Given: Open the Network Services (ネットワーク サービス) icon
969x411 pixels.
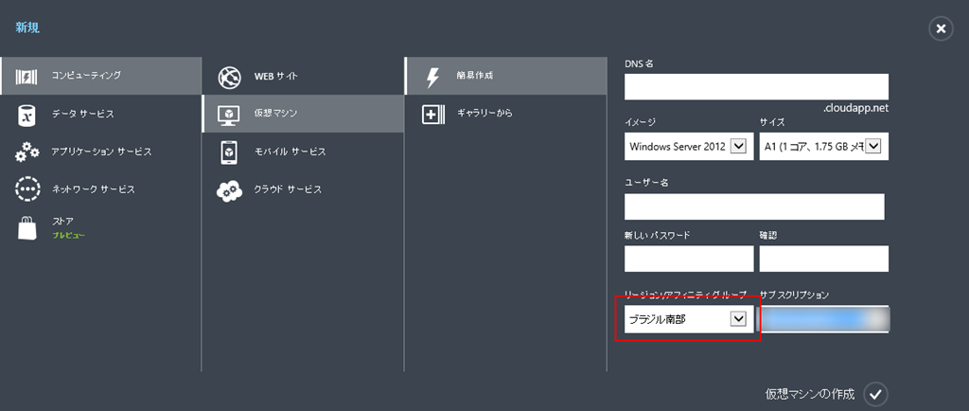Looking at the screenshot, I should [27, 188].
